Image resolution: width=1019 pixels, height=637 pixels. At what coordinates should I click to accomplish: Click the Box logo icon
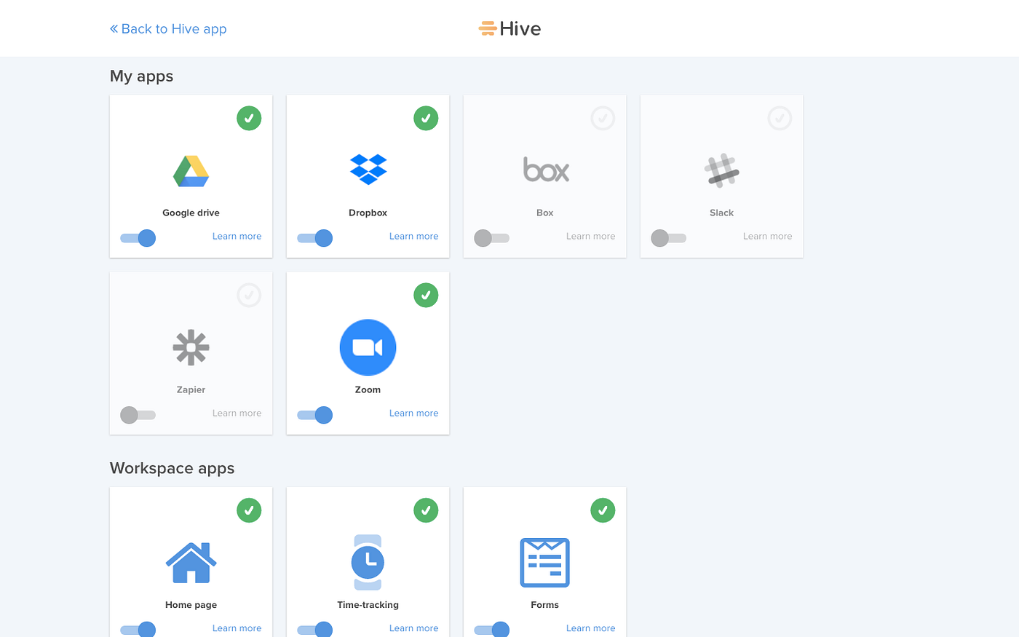pos(546,170)
